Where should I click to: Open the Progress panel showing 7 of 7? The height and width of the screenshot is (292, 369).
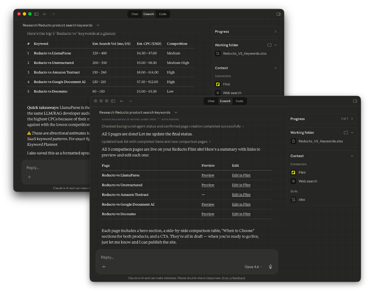[322, 119]
